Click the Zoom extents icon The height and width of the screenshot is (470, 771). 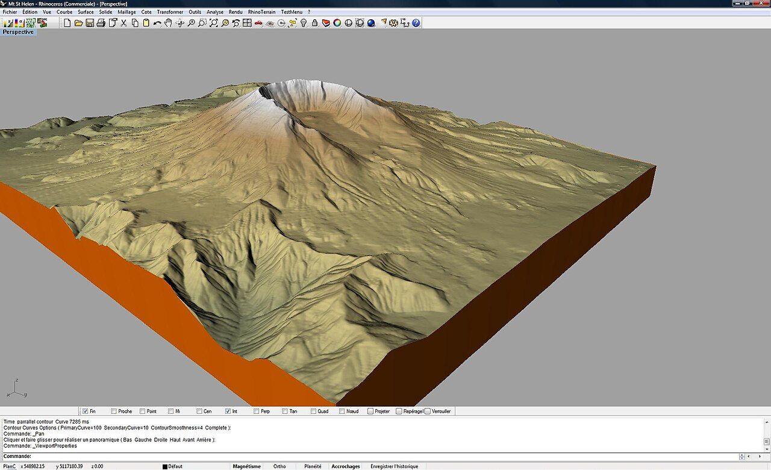point(214,23)
